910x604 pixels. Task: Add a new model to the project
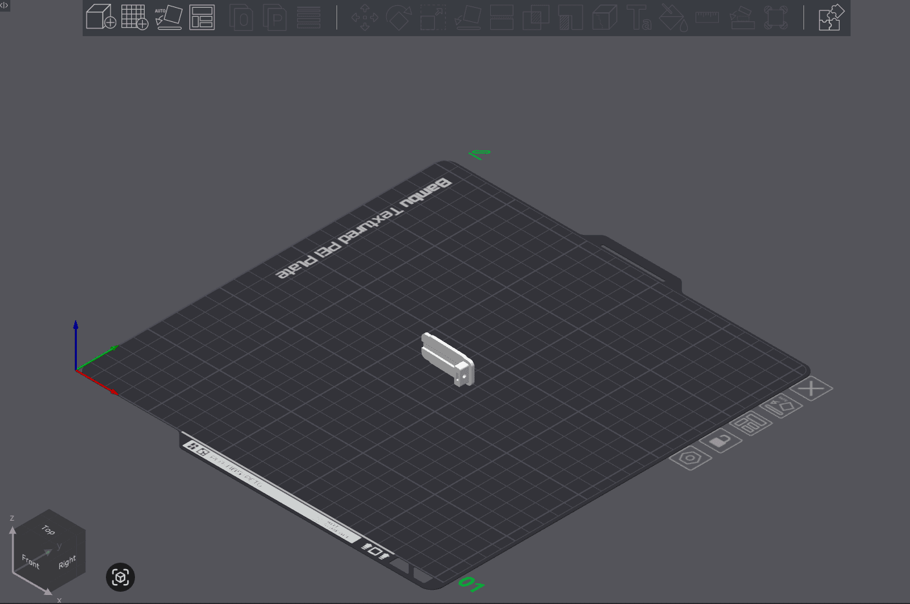[x=101, y=17]
